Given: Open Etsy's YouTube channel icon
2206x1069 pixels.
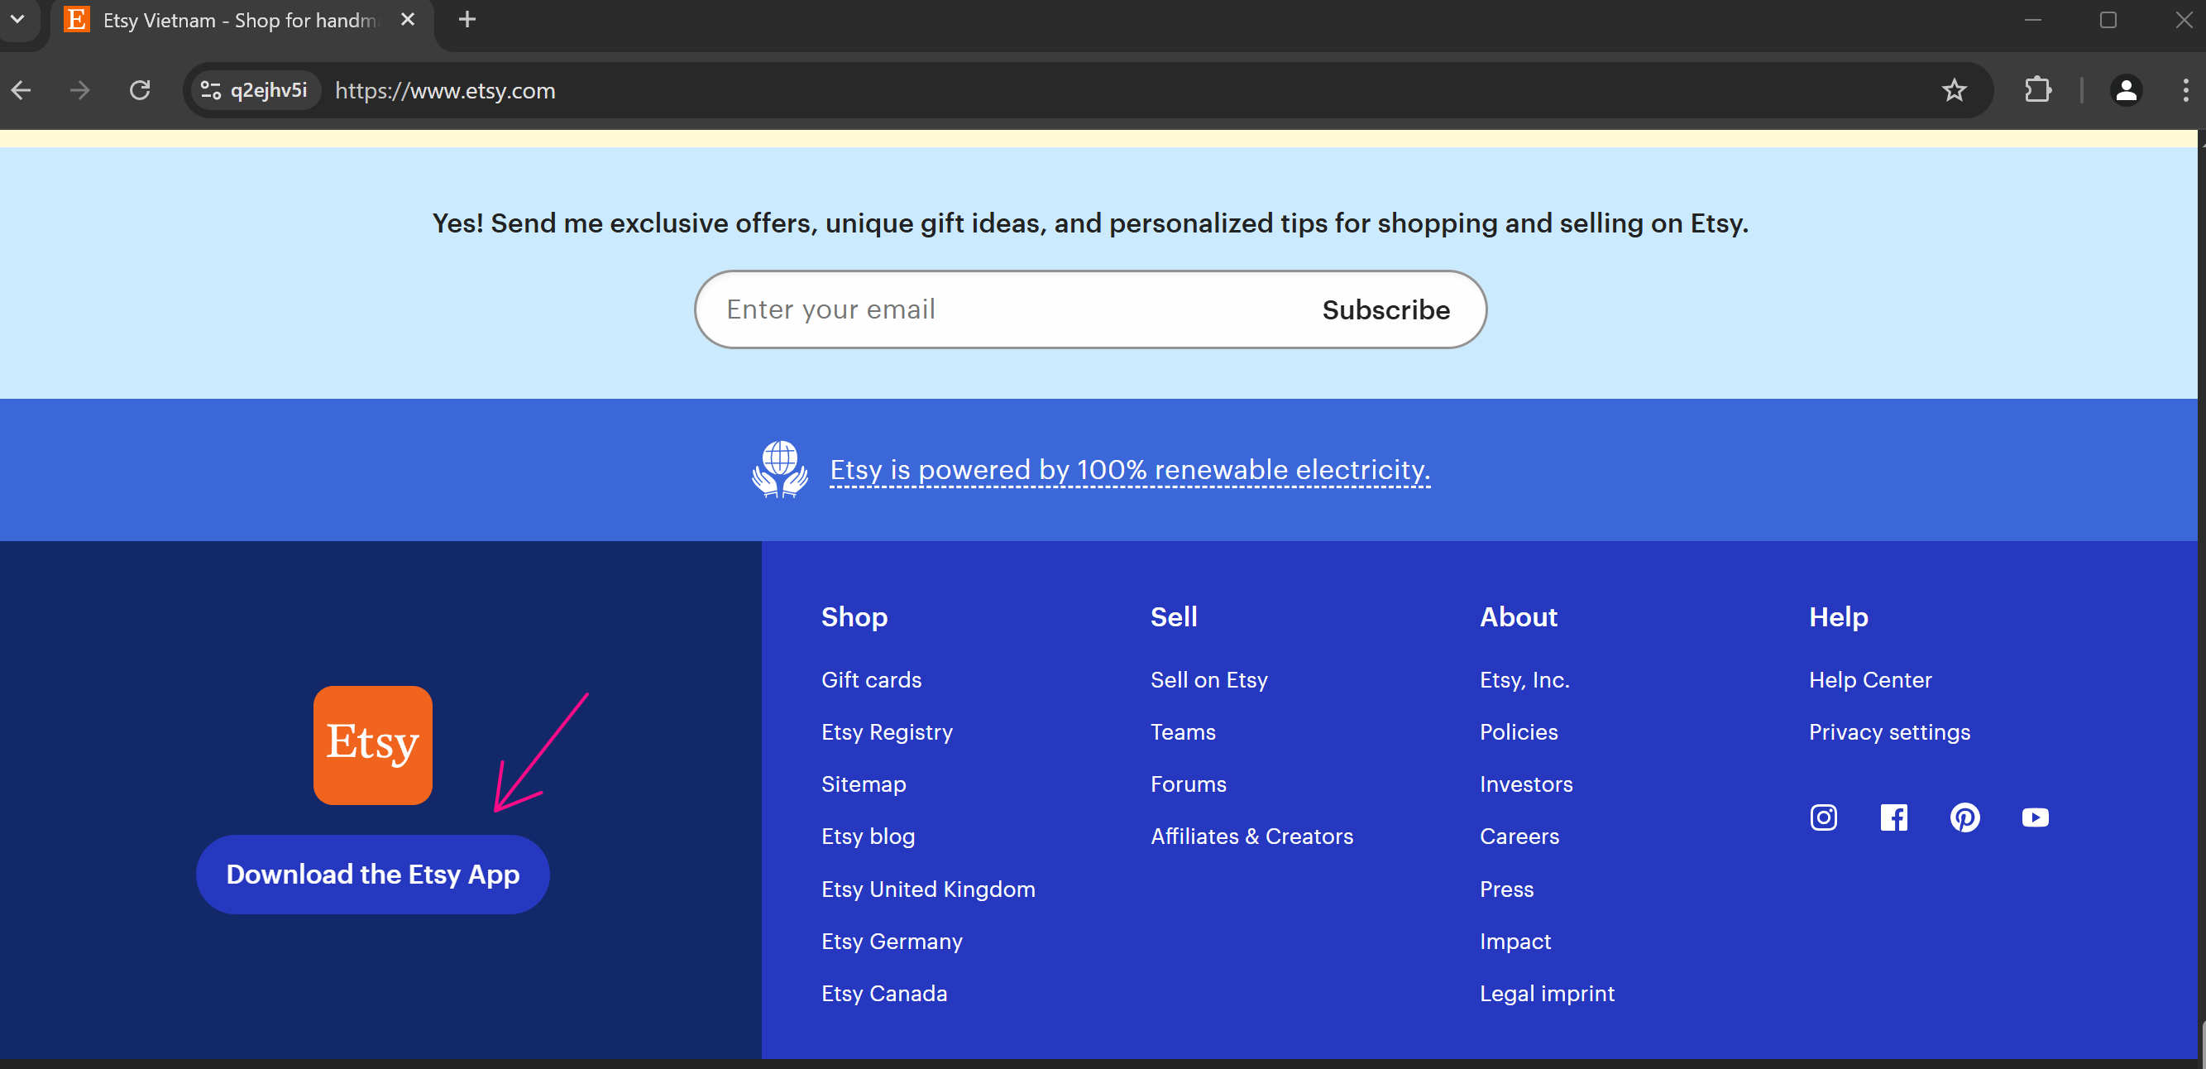Looking at the screenshot, I should coord(2035,817).
